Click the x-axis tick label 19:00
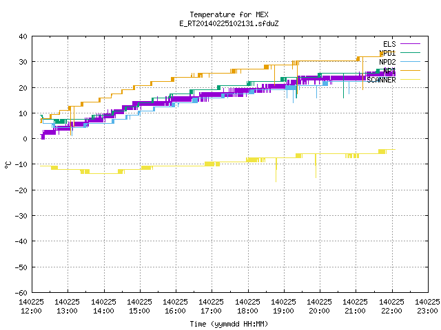Screen dimensions: 441x330 [283, 311]
